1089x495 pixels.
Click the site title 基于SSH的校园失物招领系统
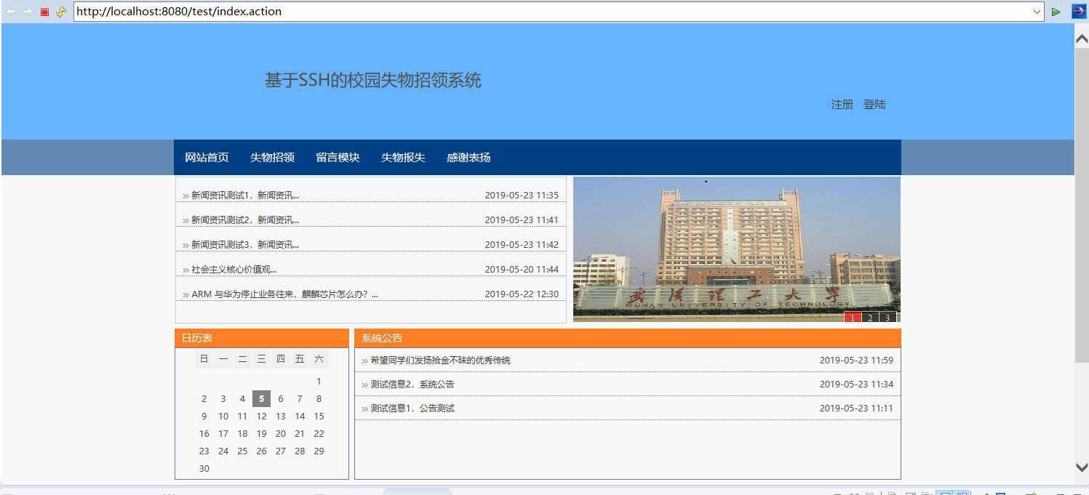click(373, 81)
